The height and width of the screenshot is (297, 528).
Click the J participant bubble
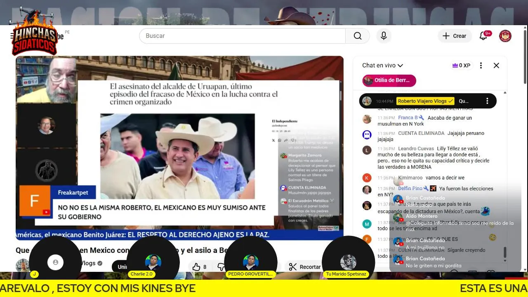(x=56, y=262)
